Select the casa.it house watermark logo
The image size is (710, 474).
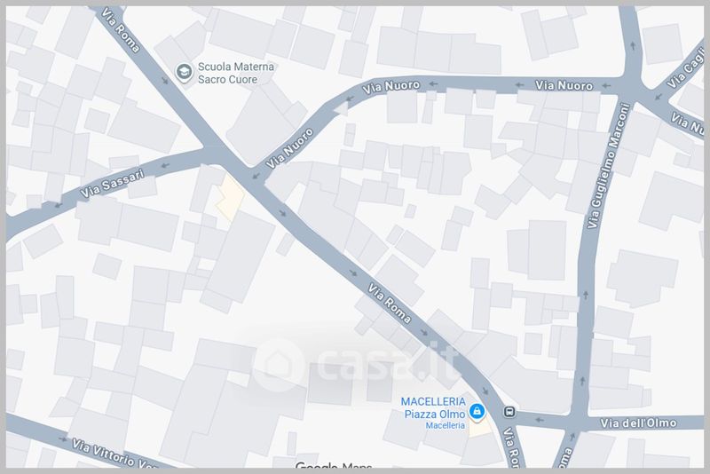point(277,365)
